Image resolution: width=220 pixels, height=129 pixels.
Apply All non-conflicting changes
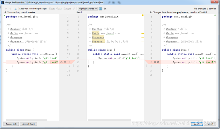pos(59,9)
